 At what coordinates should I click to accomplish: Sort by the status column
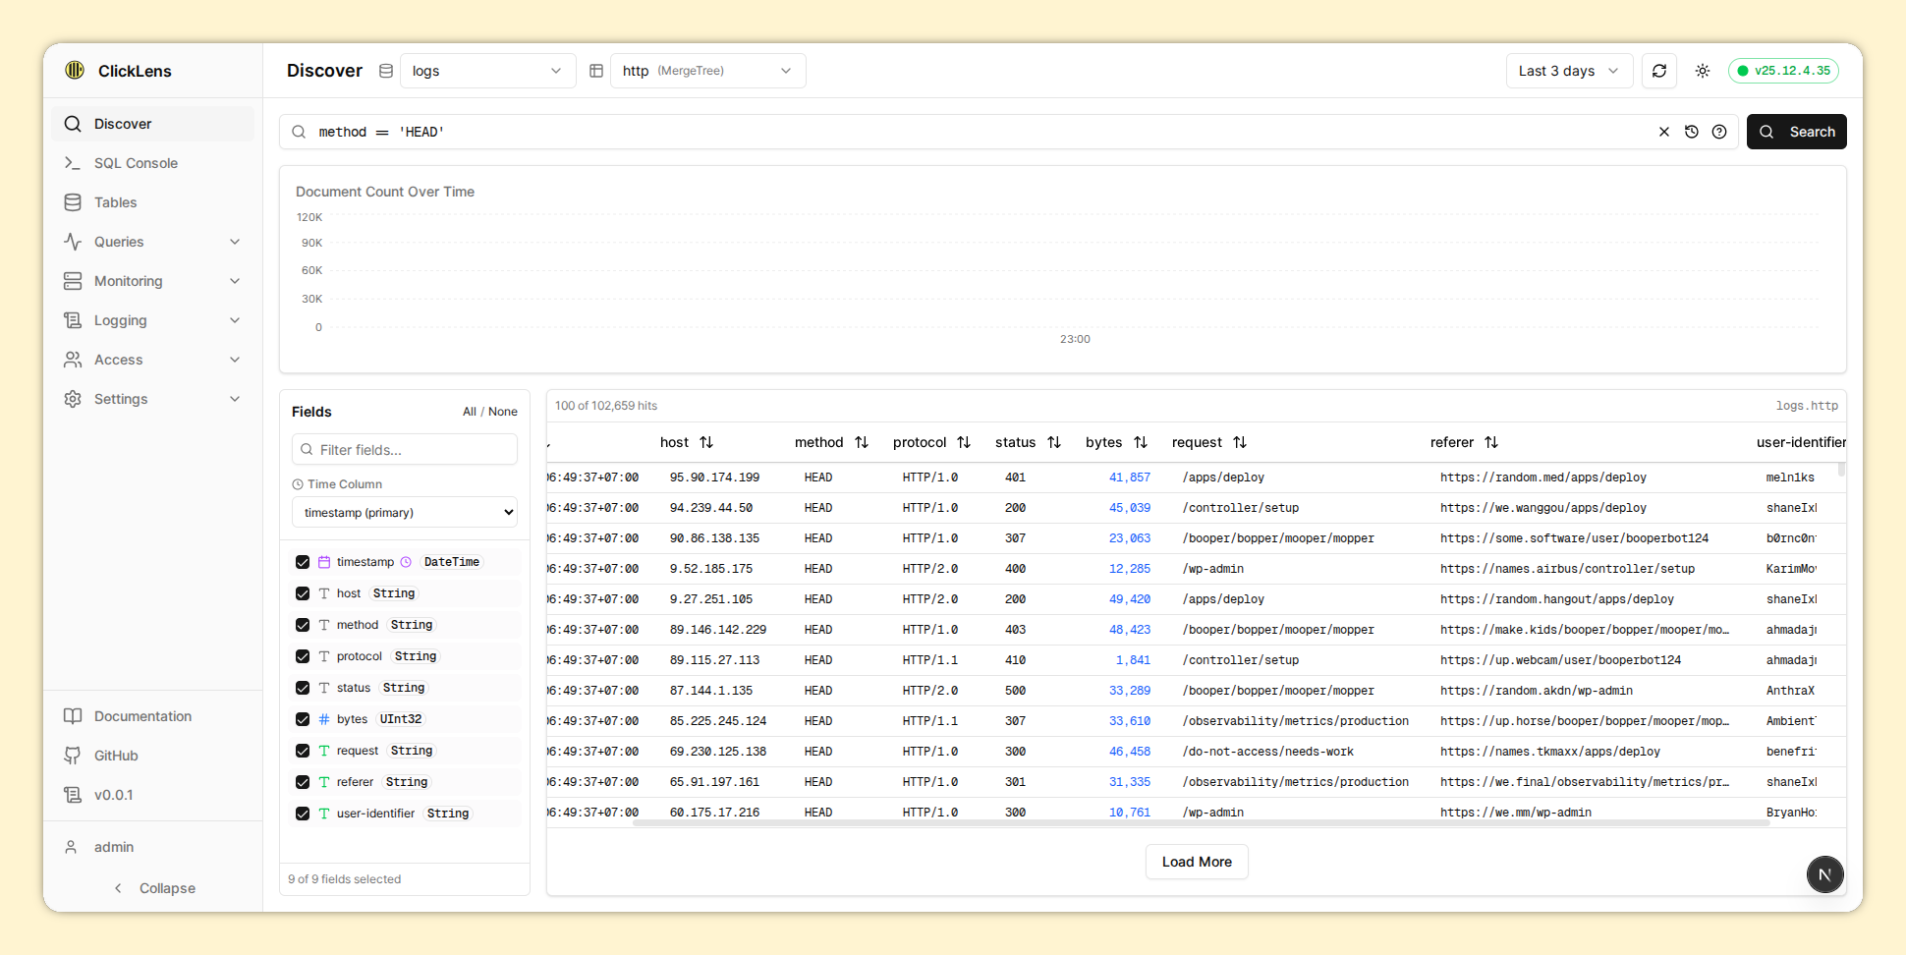(1053, 442)
